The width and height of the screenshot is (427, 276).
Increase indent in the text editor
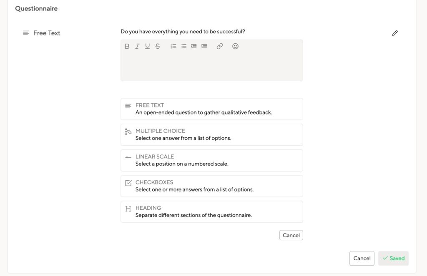tap(204, 46)
